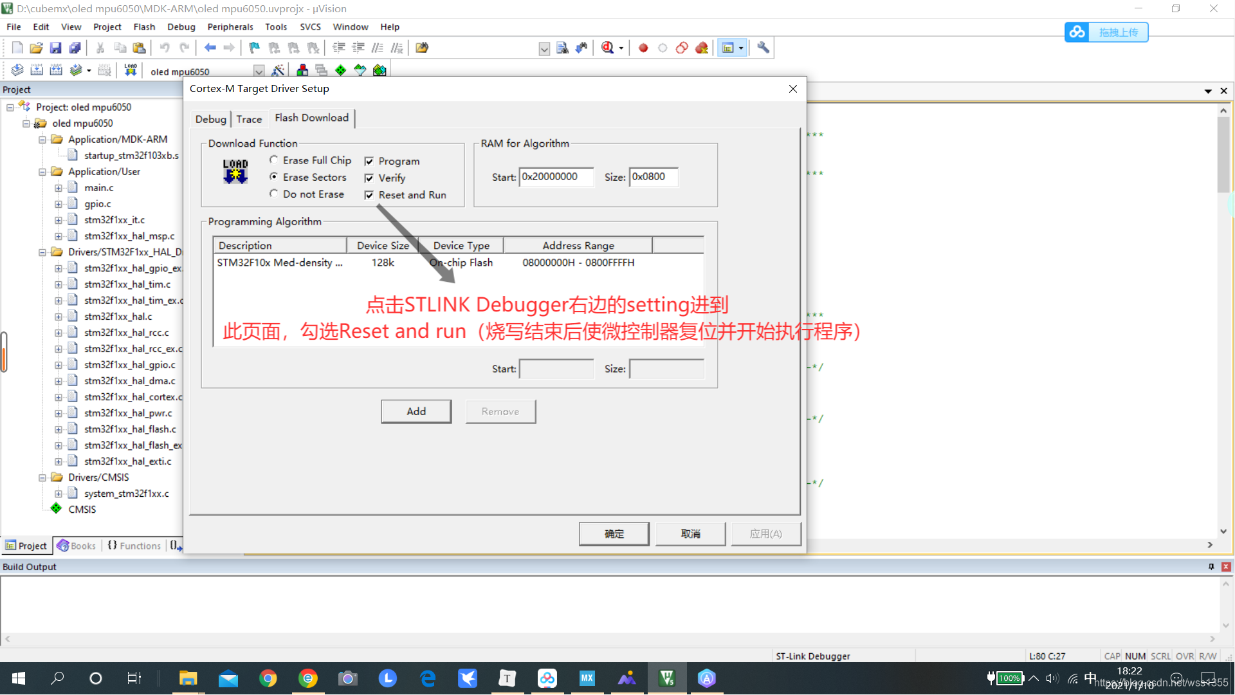Click the kill all breakpoints icon
The height and width of the screenshot is (695, 1235).
pos(702,48)
